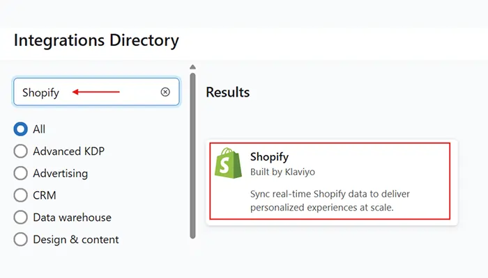Click the Results heading
Viewport: 488px width, 278px height.
(x=227, y=92)
